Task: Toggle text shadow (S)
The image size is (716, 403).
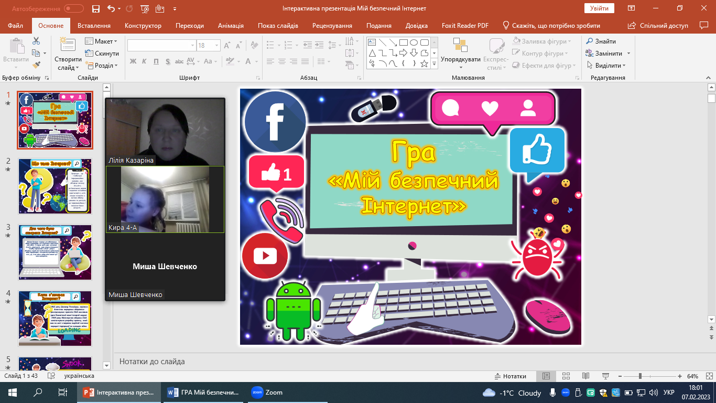Action: tap(168, 61)
